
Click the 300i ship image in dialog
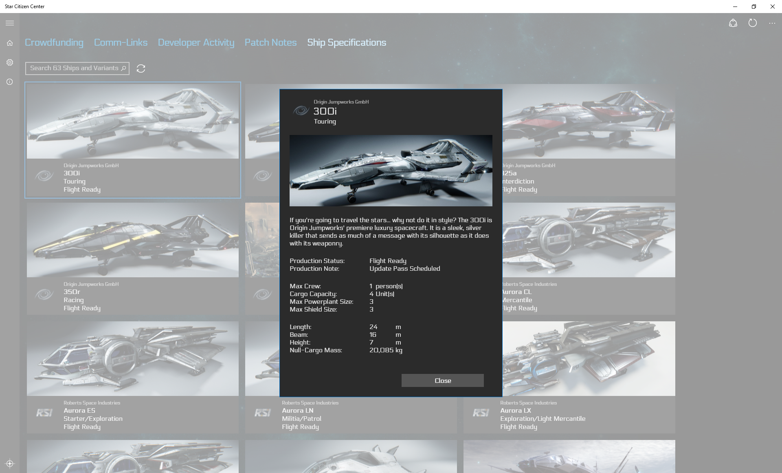click(x=391, y=170)
